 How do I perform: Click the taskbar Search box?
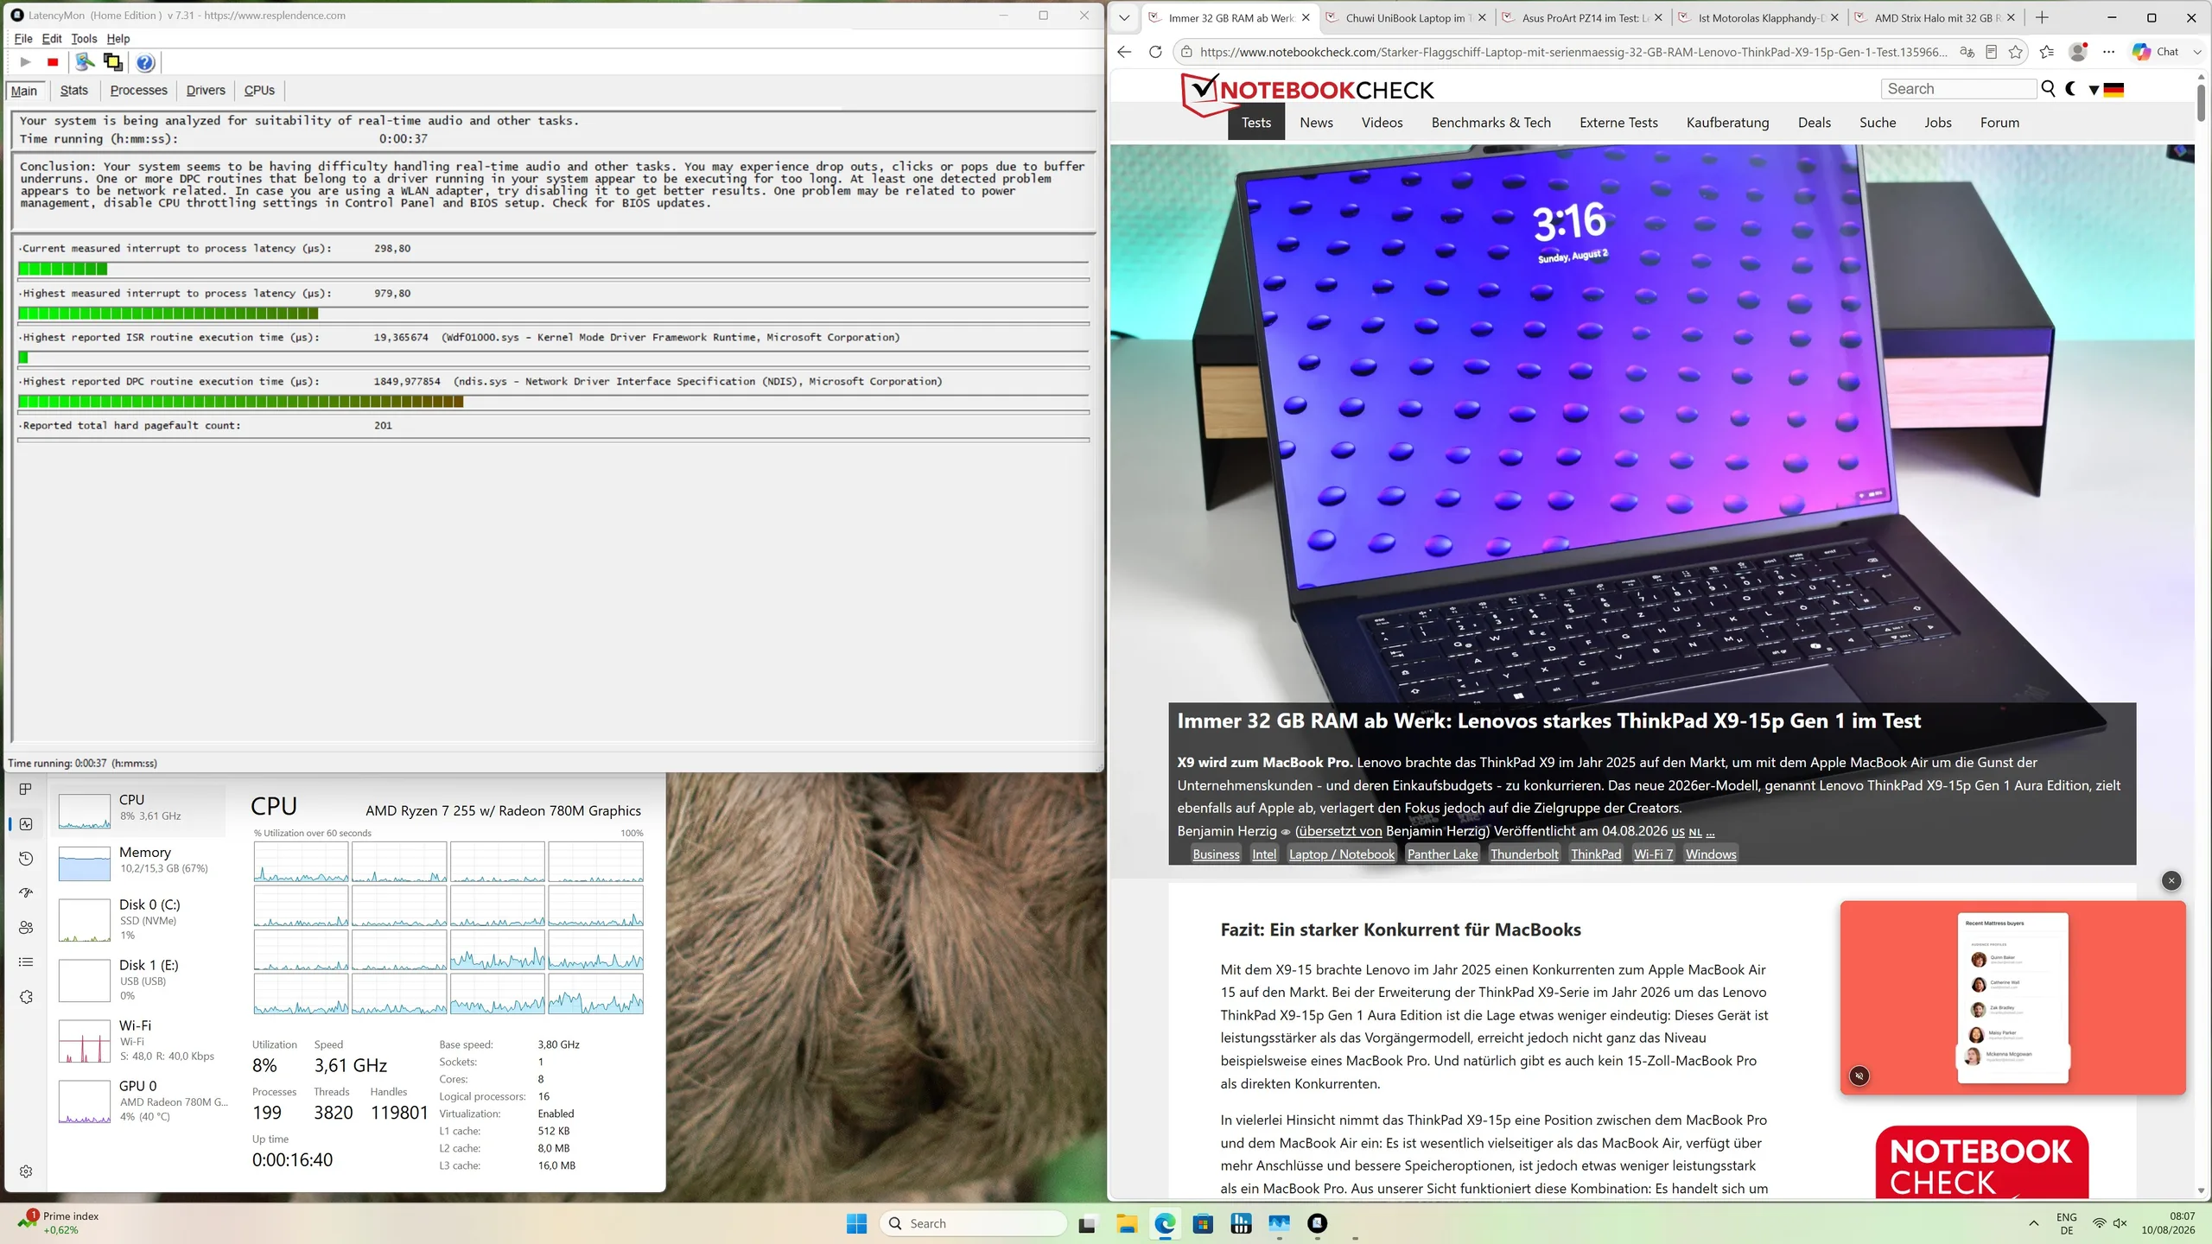coord(974,1223)
